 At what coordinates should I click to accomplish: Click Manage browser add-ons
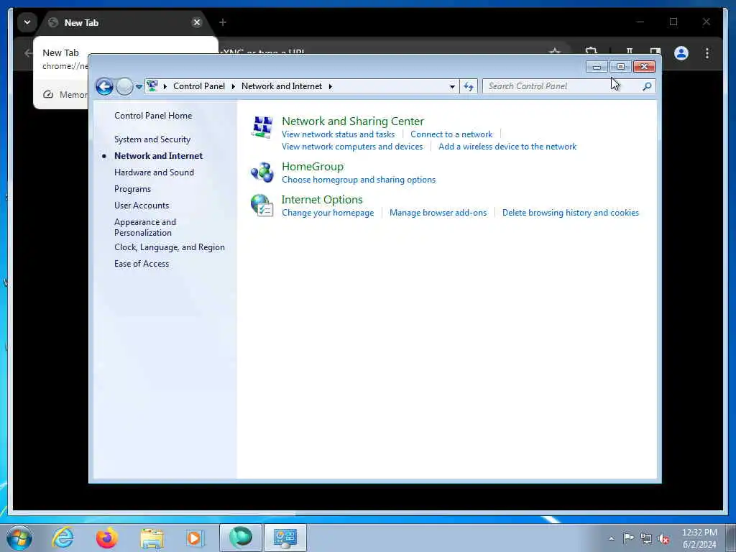click(438, 213)
